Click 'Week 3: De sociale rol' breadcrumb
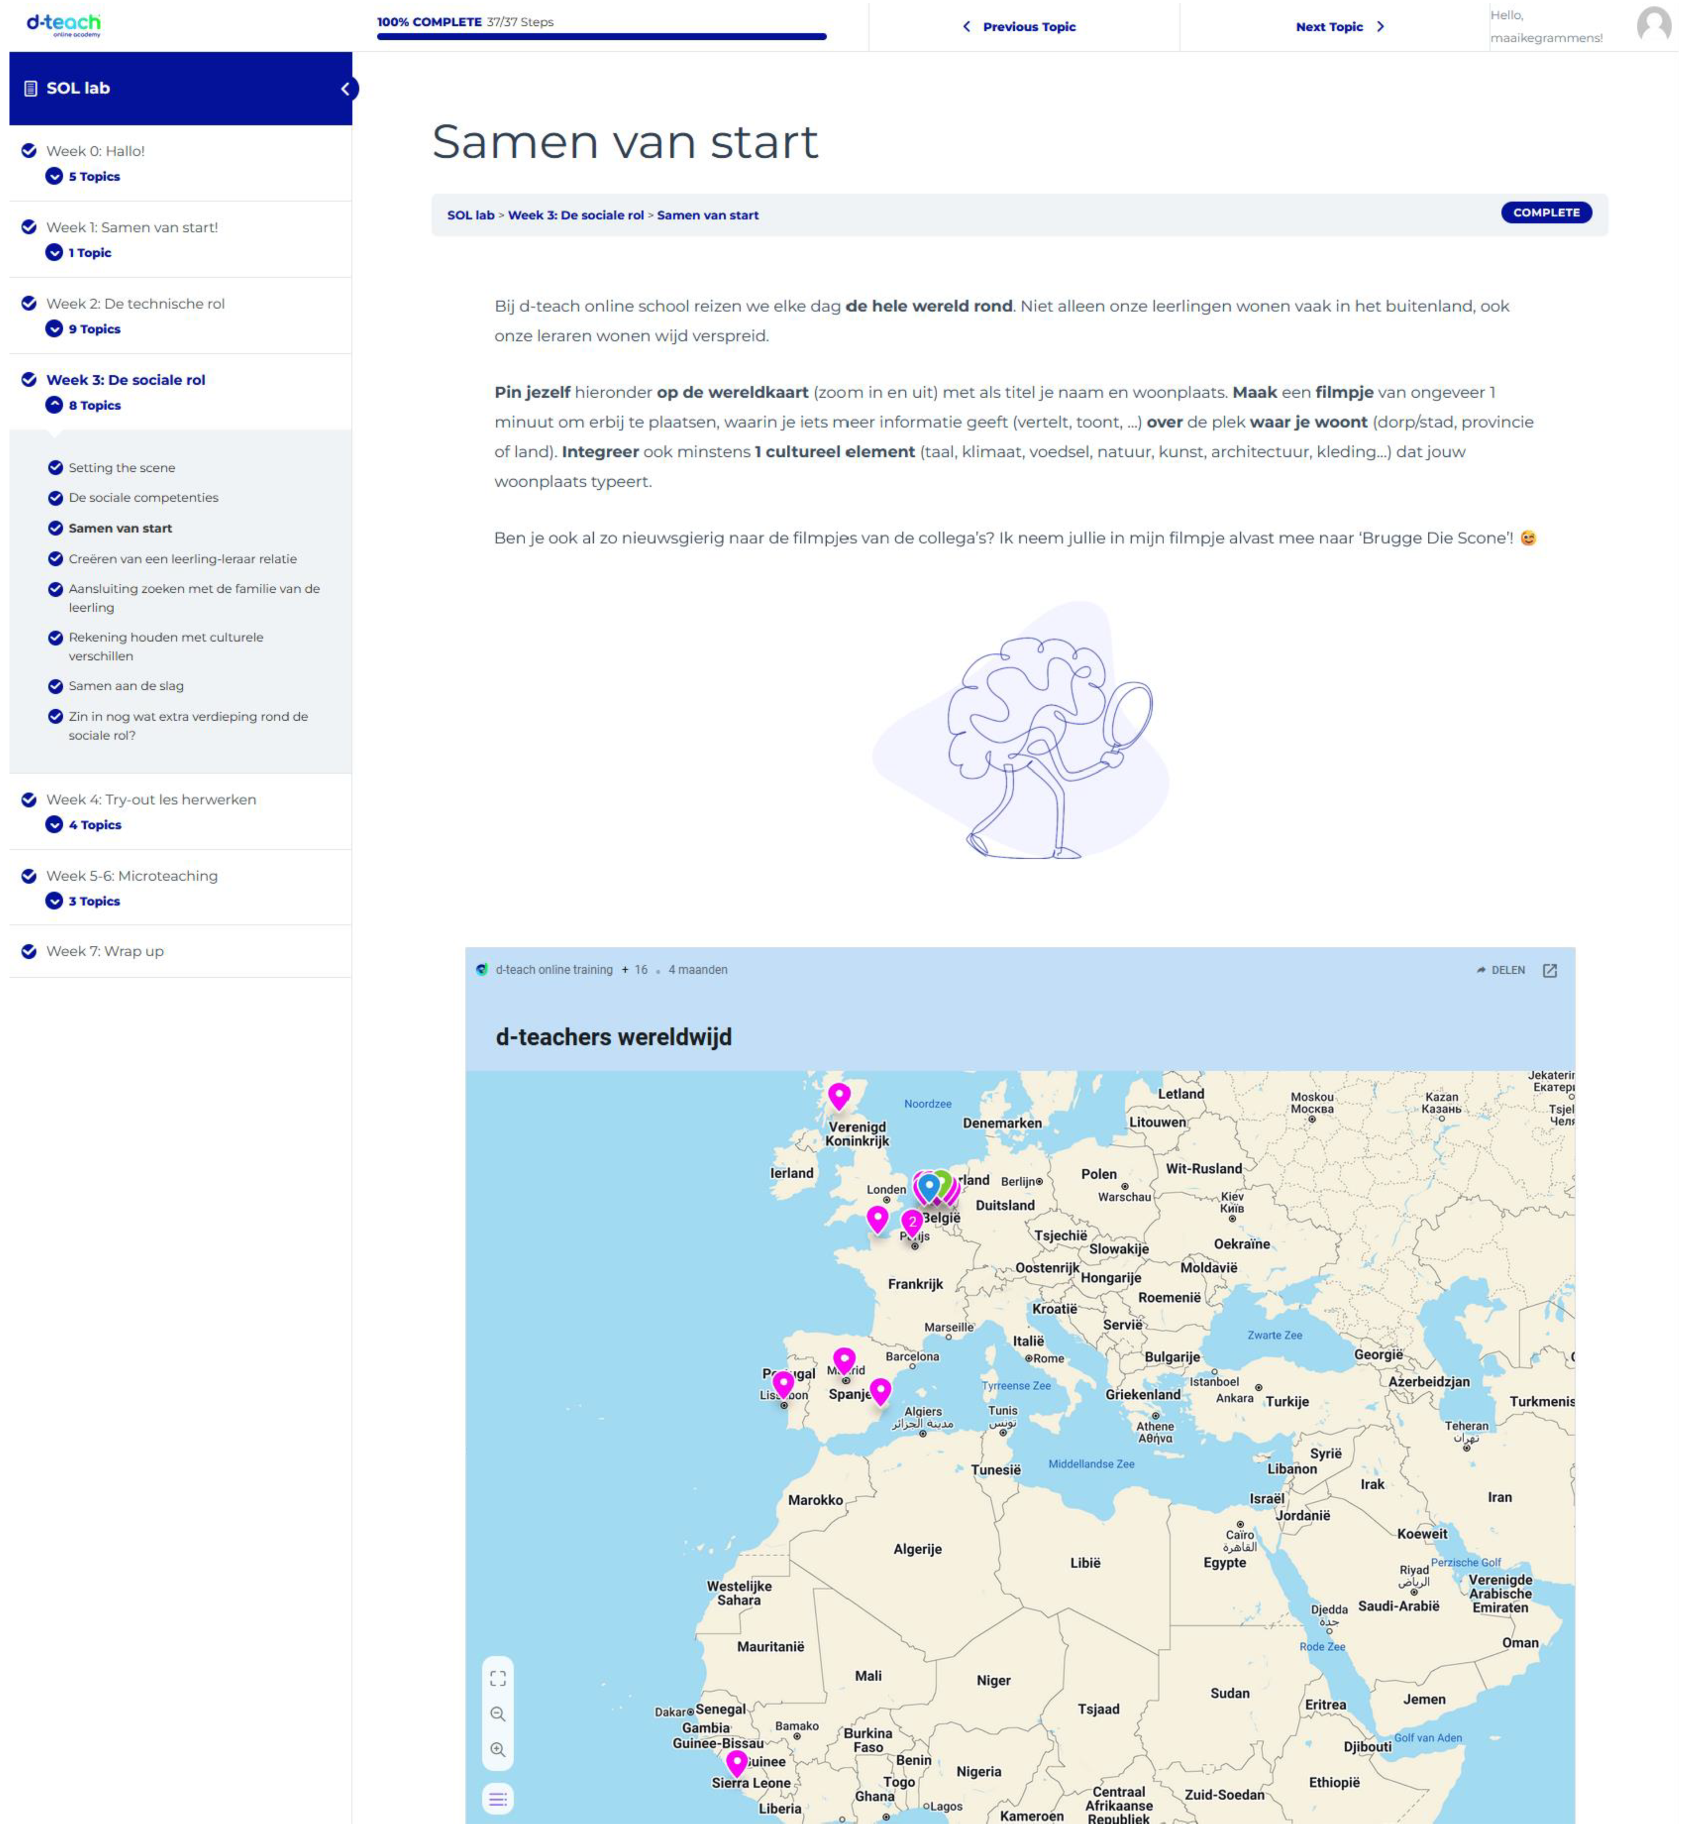Screen dimensions: 1684x1832 pos(576,215)
